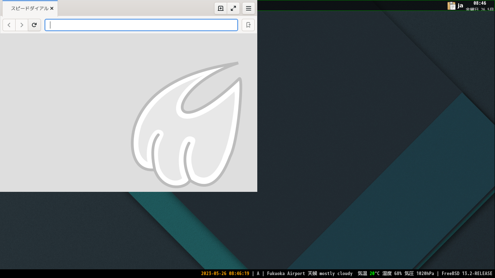Open the hamburger menu
The image size is (495, 278).
pos(249,8)
